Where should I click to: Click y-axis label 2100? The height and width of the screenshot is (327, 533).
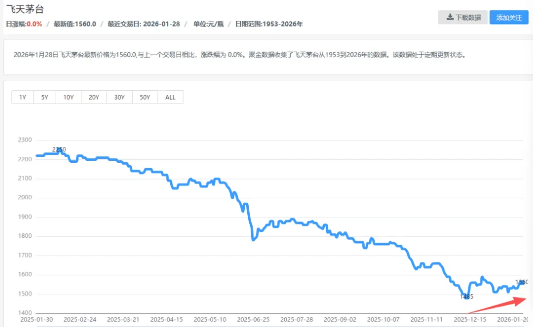click(25, 178)
